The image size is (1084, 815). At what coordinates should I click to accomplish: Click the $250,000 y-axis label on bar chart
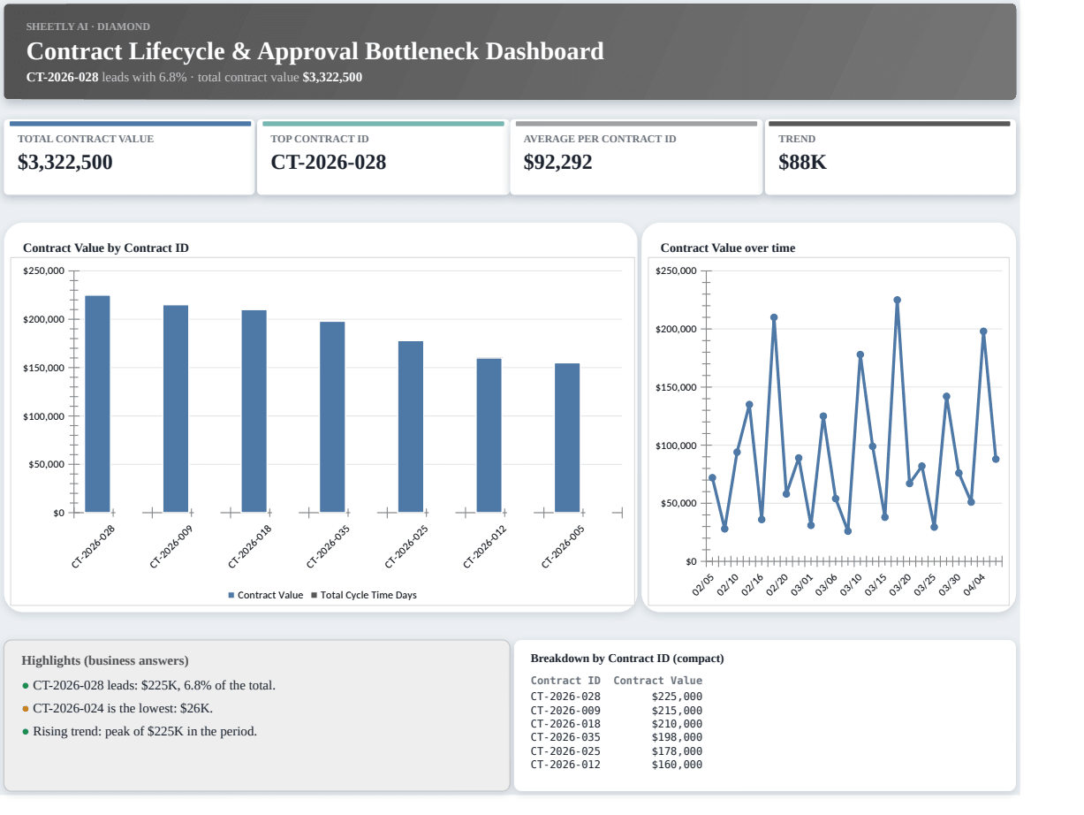point(43,270)
